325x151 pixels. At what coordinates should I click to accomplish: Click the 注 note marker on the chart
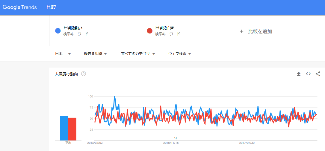[x=176, y=138]
